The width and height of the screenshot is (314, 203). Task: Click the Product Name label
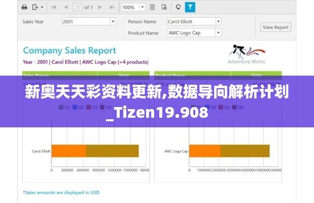[143, 33]
